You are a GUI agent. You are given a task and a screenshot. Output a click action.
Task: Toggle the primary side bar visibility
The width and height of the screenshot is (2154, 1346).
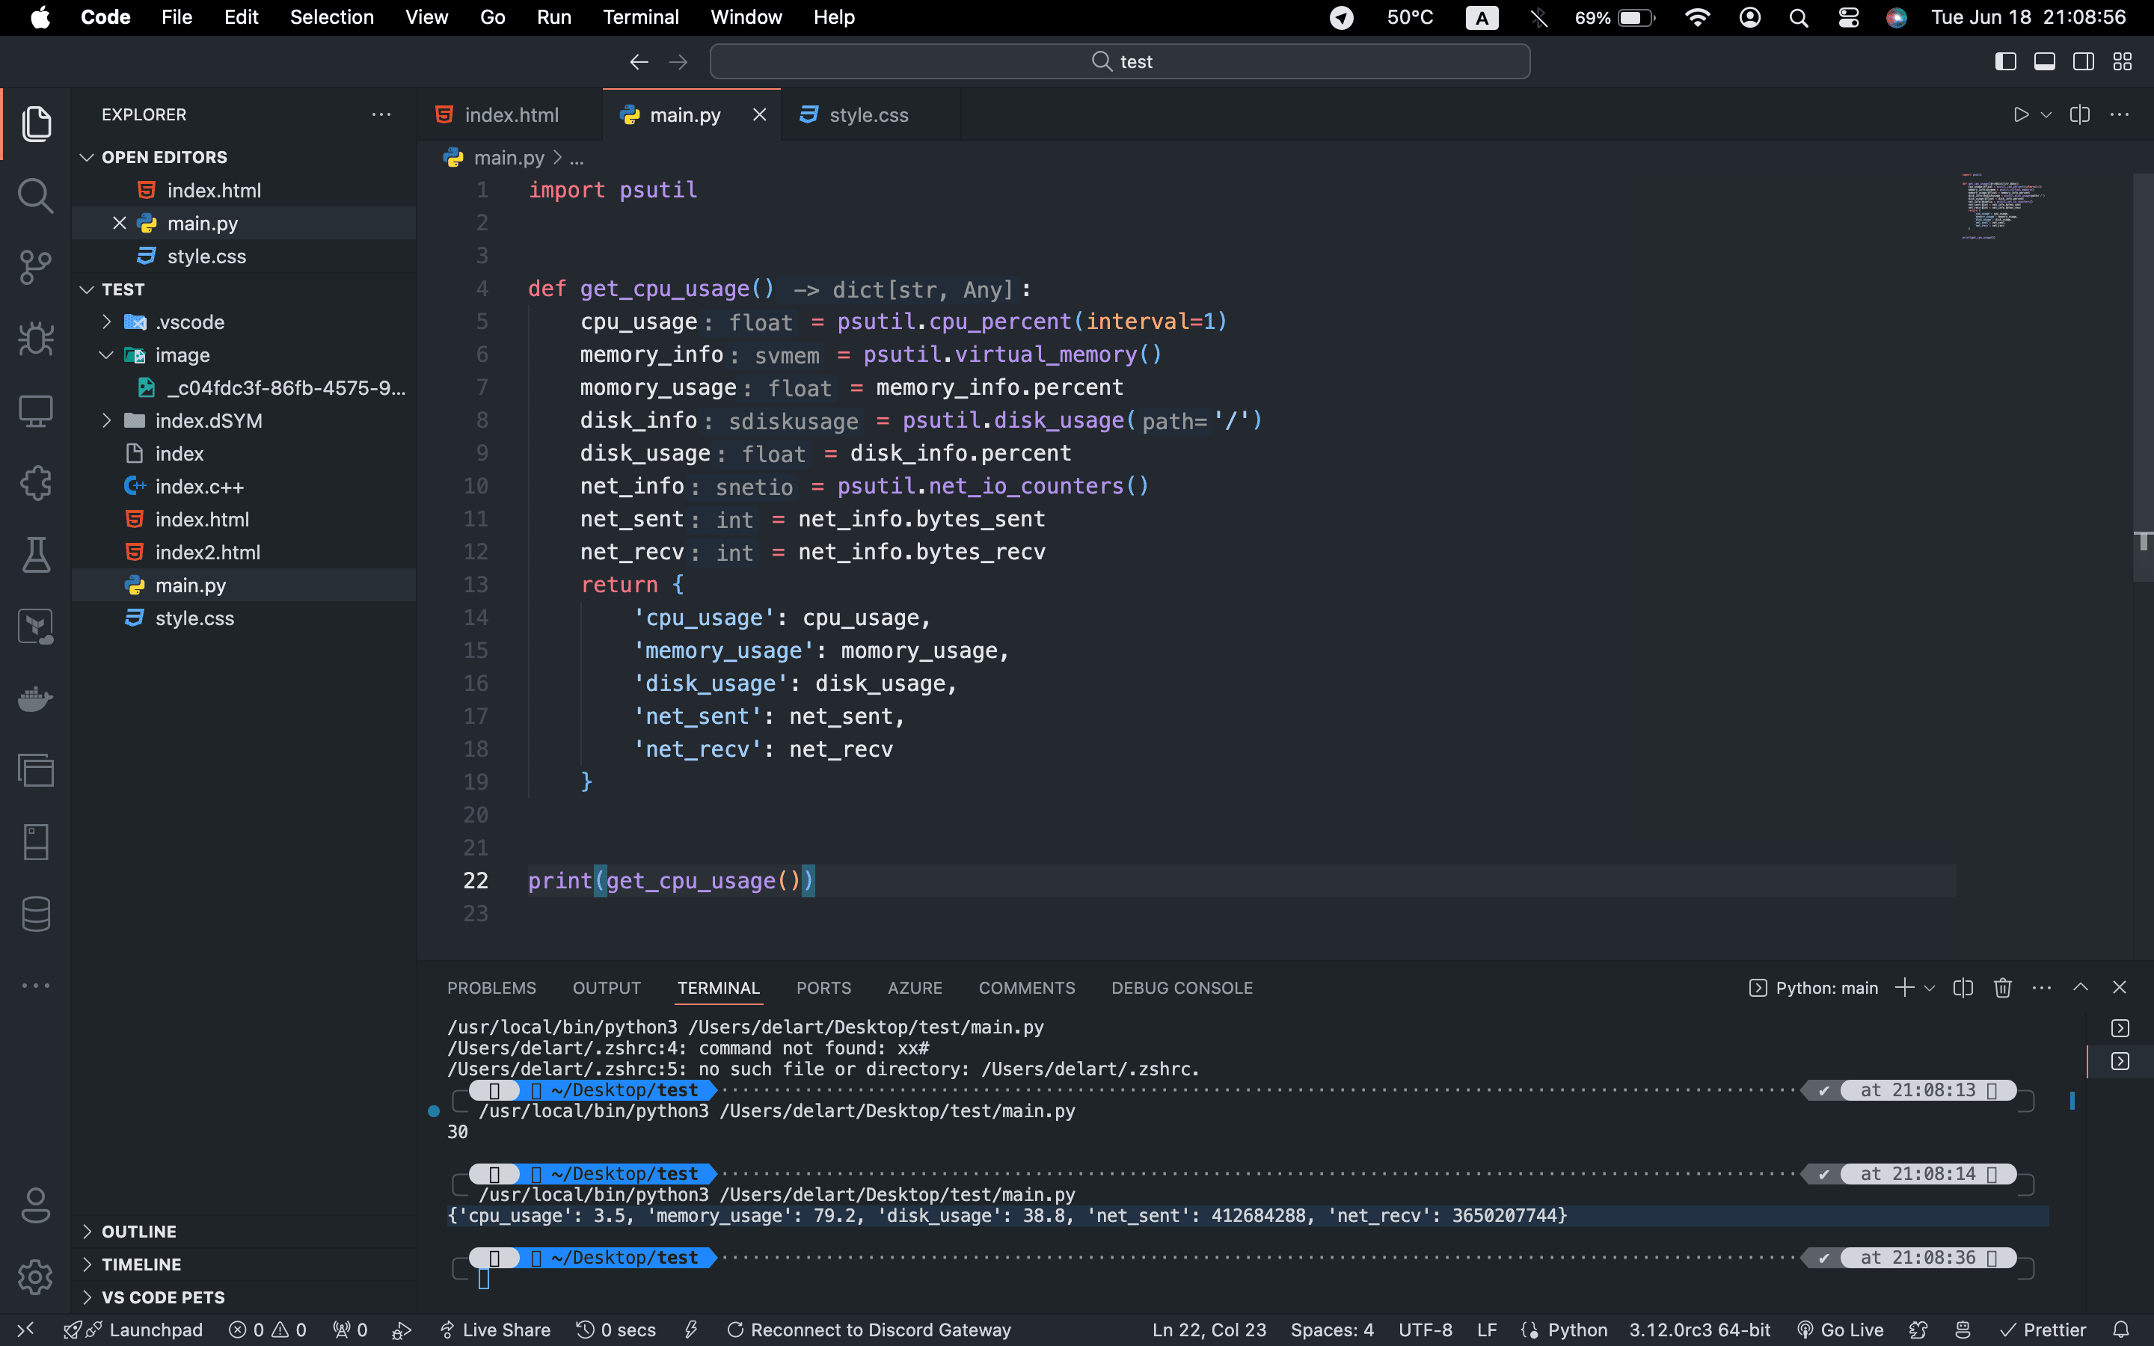(2005, 61)
